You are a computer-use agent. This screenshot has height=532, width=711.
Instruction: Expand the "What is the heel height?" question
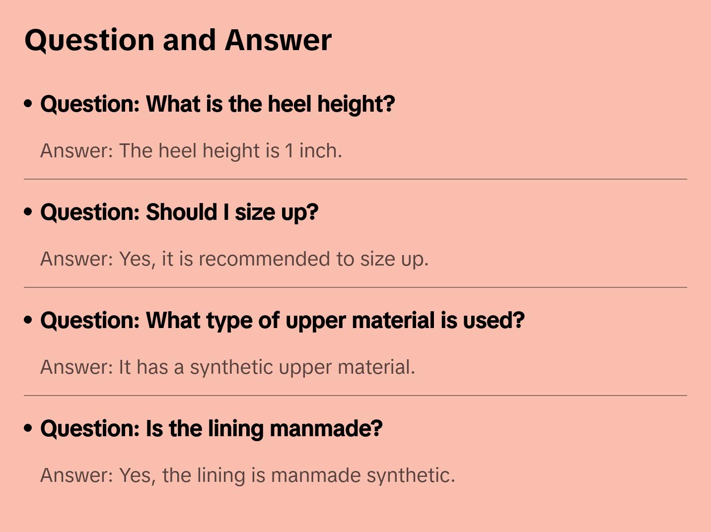pyautogui.click(x=217, y=104)
